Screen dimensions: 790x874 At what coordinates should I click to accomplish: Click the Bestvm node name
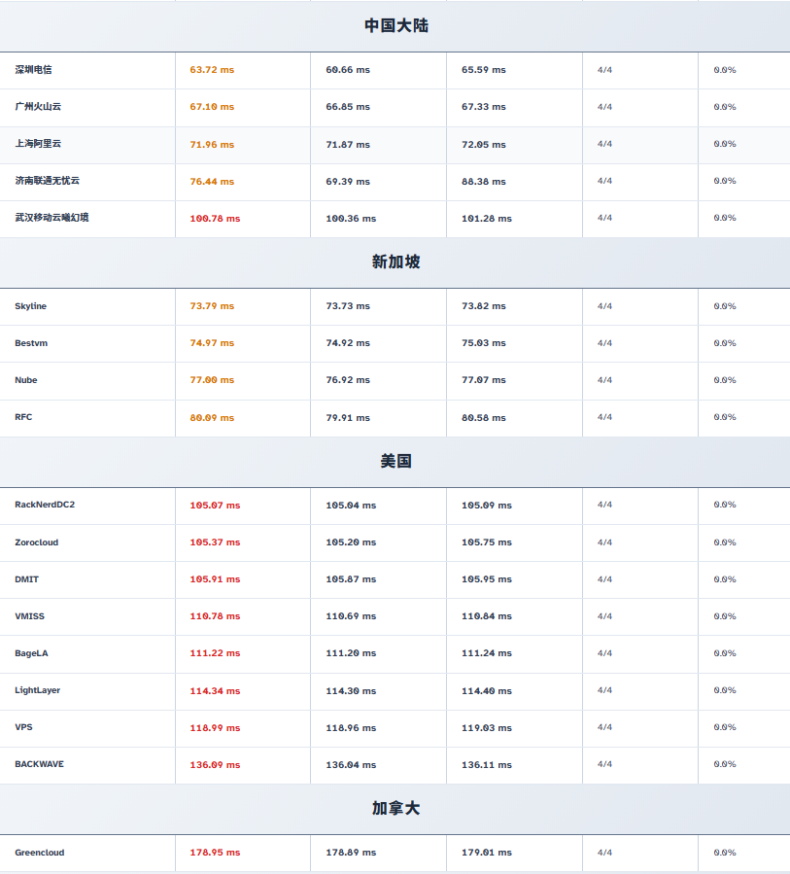(x=31, y=343)
